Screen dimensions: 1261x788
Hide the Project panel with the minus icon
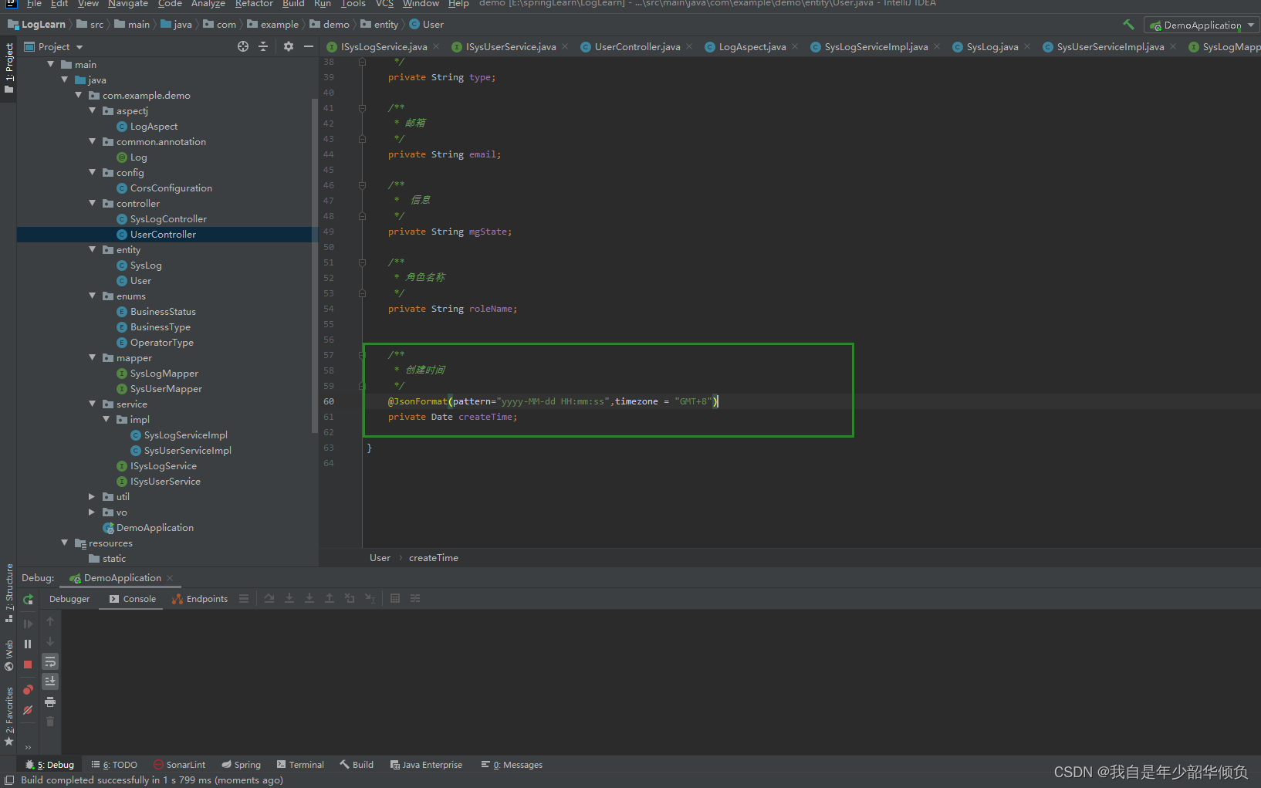point(309,46)
